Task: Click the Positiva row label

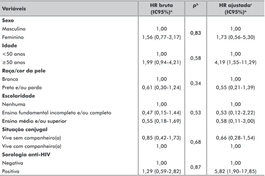Action: click(x=11, y=171)
